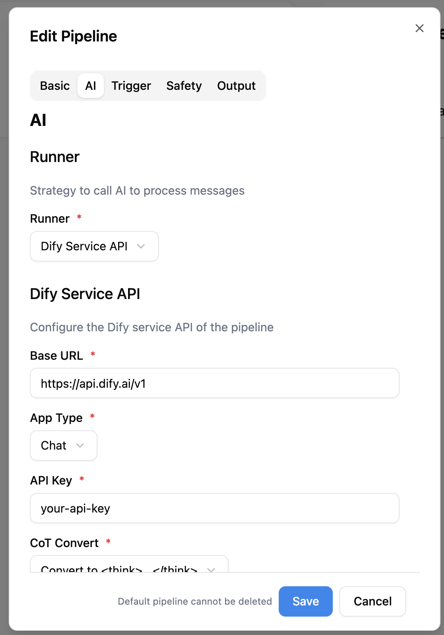Viewport: 444px width, 635px height.
Task: Cancel editing the pipeline
Action: [373, 601]
